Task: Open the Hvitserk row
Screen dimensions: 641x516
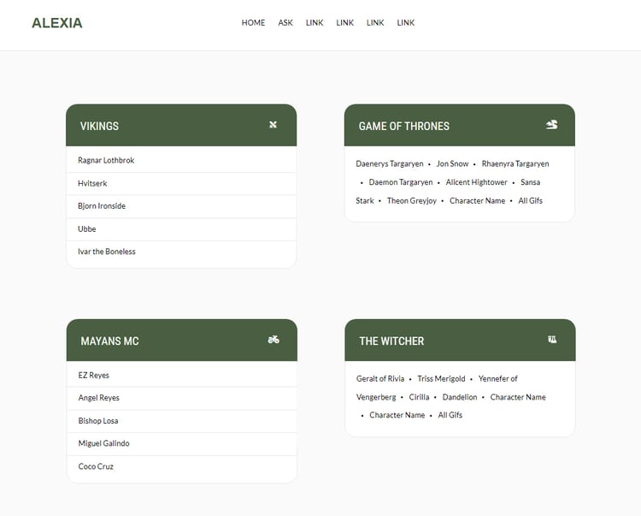Action: point(181,184)
